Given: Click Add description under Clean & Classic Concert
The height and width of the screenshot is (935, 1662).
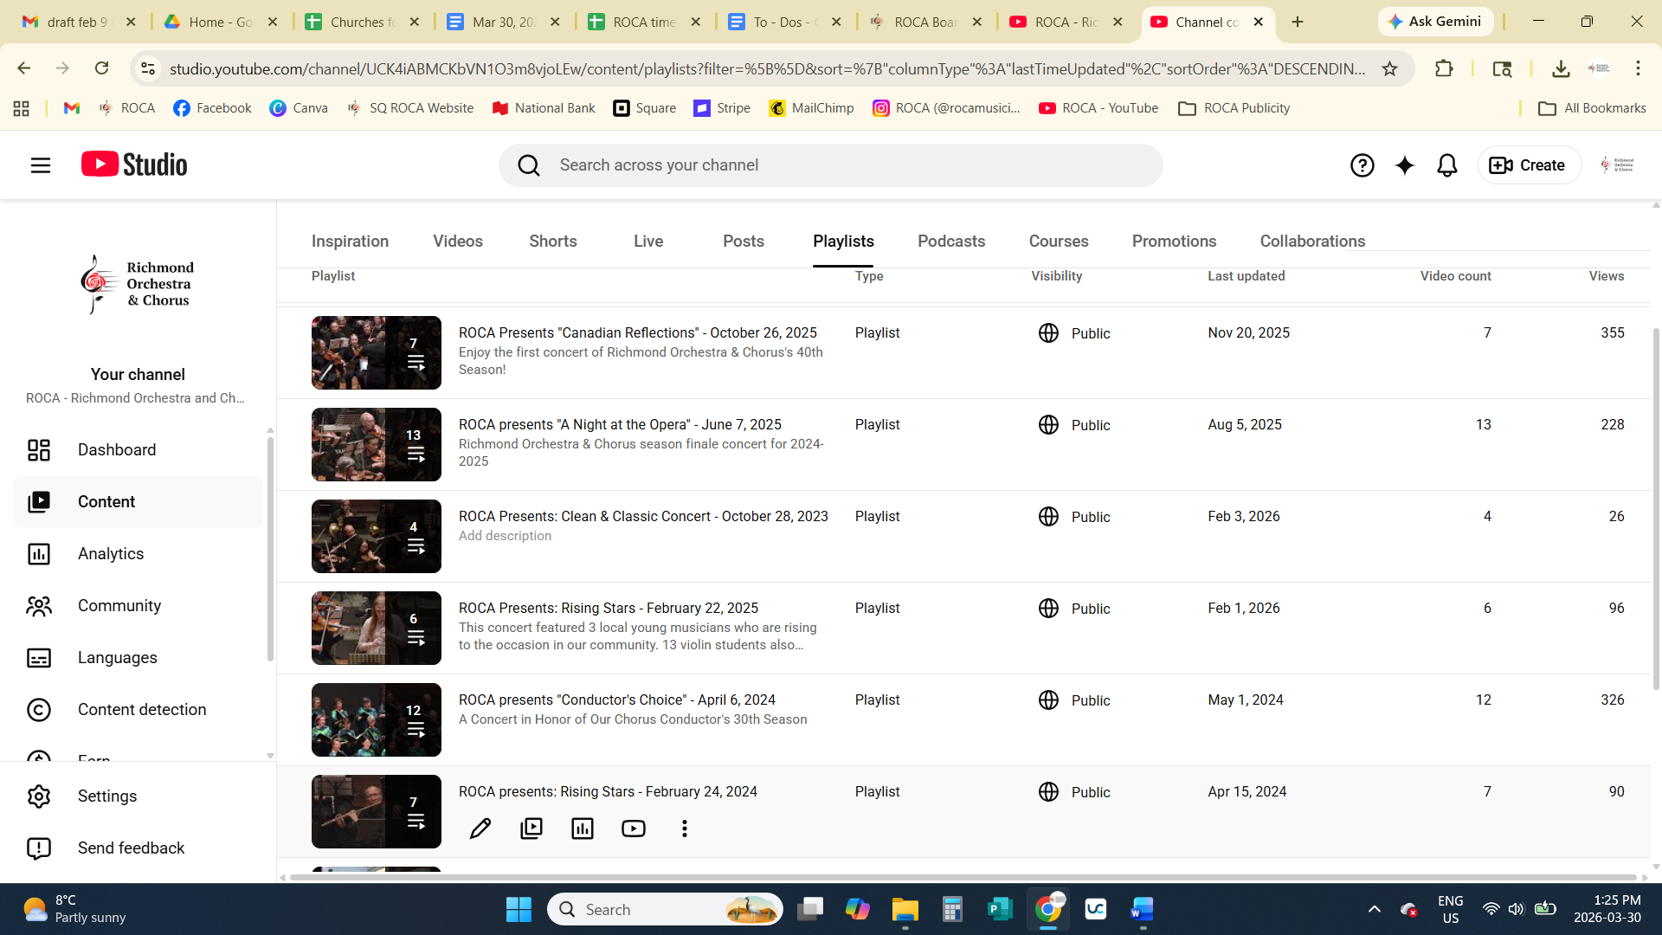Looking at the screenshot, I should point(505,536).
